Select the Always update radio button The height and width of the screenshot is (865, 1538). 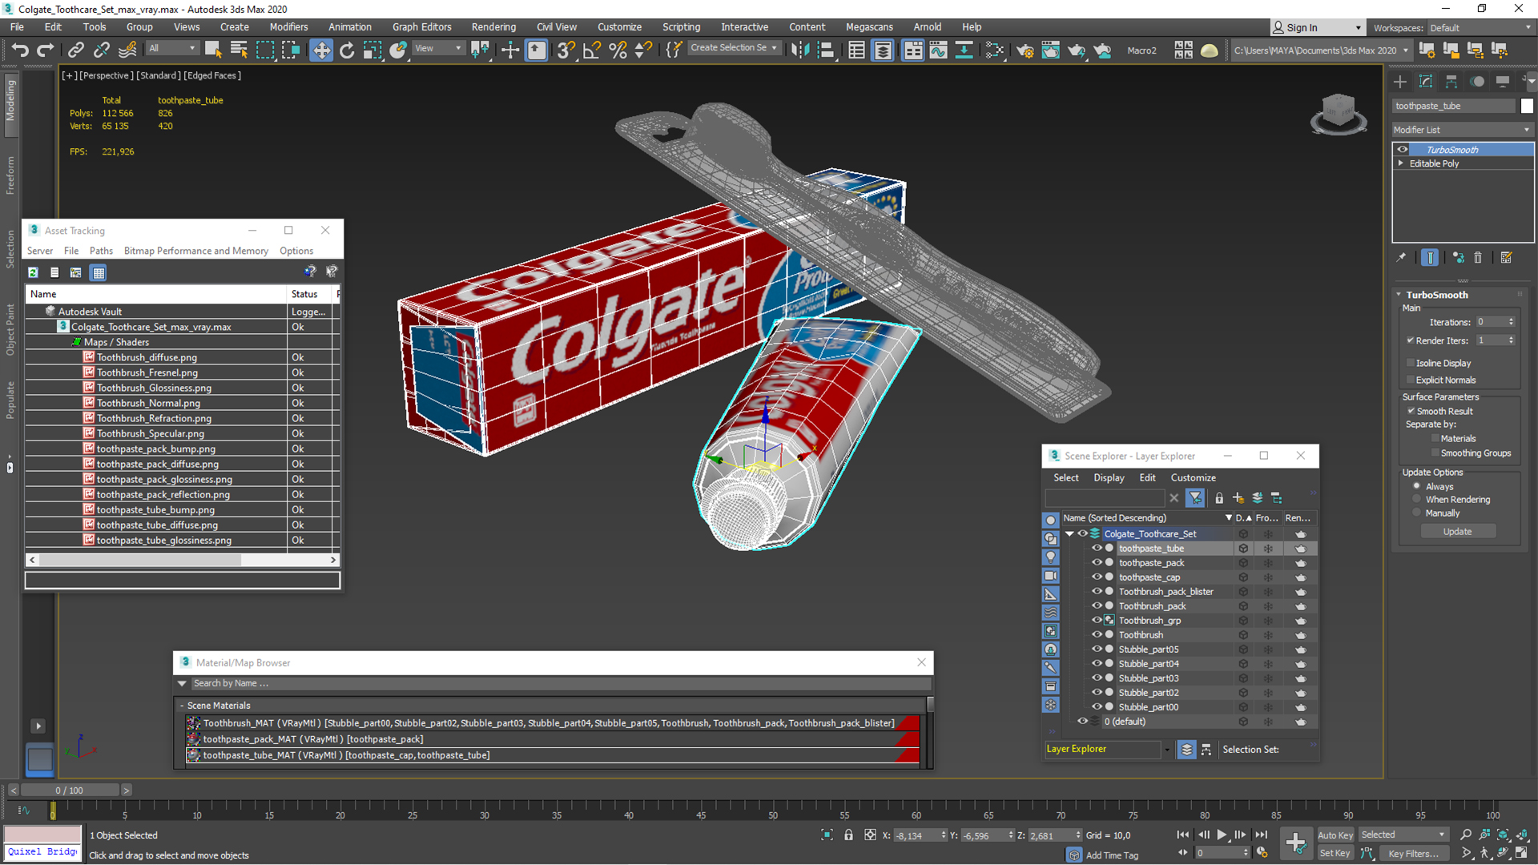point(1416,486)
